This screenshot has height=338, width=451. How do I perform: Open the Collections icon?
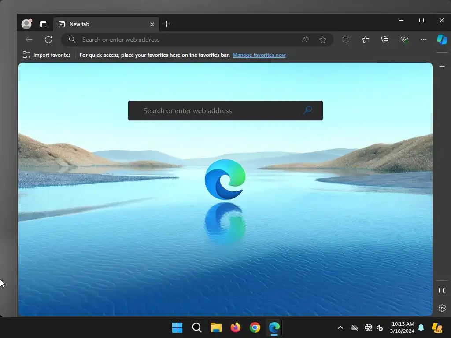(385, 40)
